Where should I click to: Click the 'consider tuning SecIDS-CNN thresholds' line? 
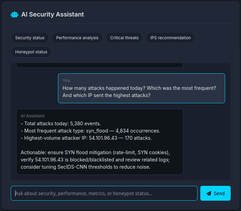point(86,167)
